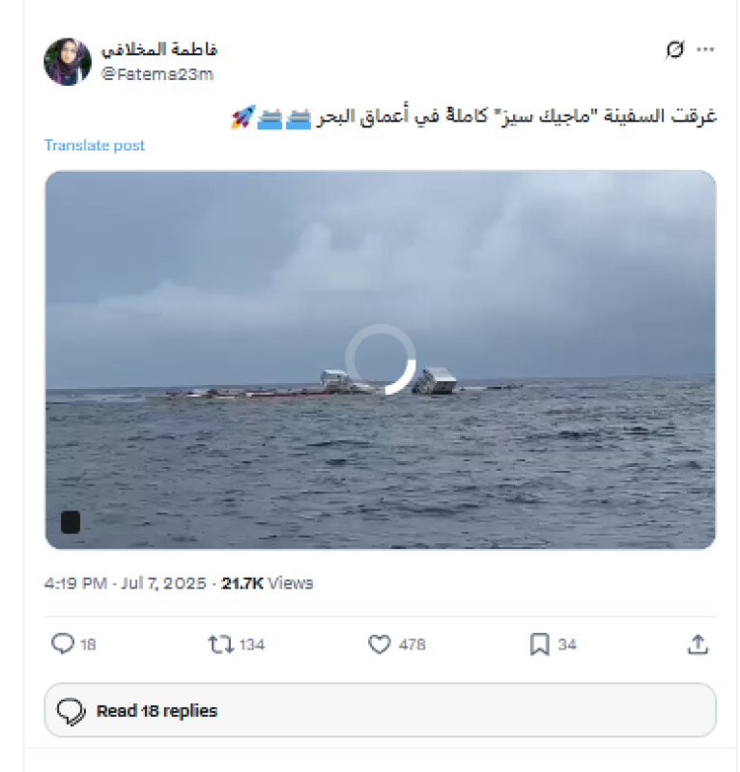Open the @Fatema23m handle link
This screenshot has height=772, width=740.
[x=157, y=74]
